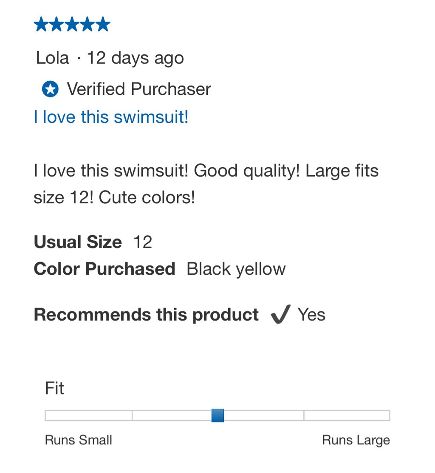435x473 pixels.
Task: Click the Runs Large label
Action: [x=356, y=440]
